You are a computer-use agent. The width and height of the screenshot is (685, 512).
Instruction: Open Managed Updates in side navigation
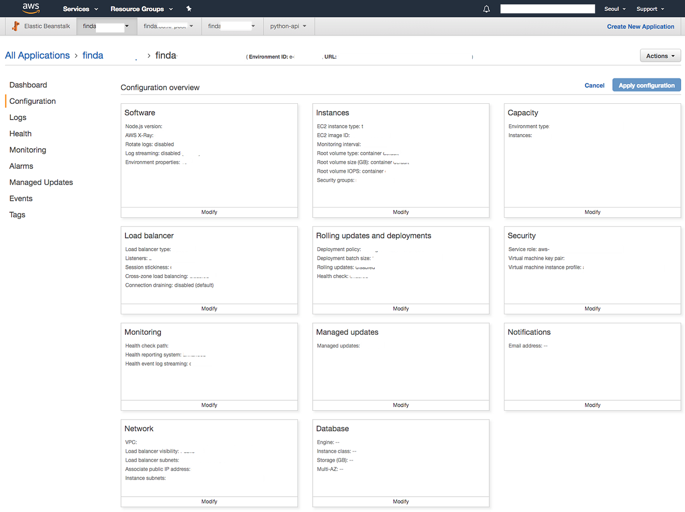click(41, 182)
